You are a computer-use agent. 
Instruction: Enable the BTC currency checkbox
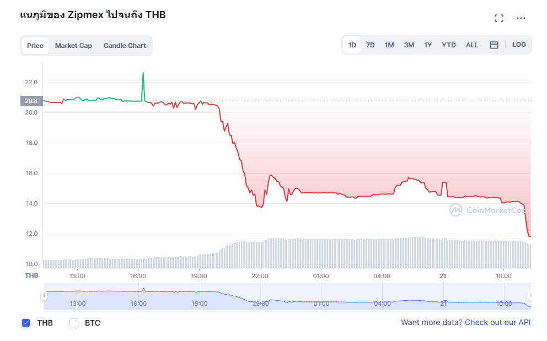click(x=73, y=323)
